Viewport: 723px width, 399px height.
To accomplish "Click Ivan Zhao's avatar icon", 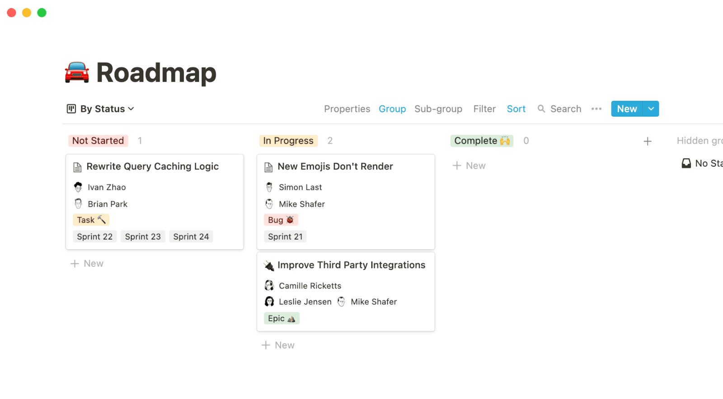I will 78,187.
